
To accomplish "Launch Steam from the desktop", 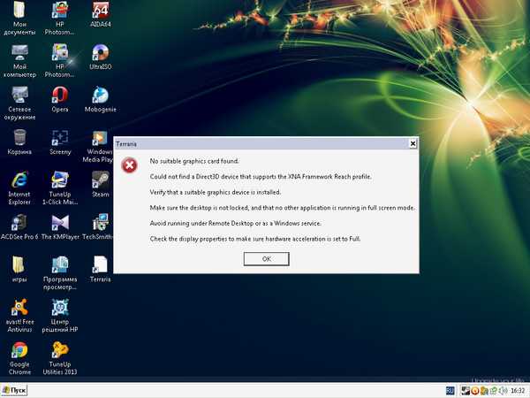I will [101, 184].
